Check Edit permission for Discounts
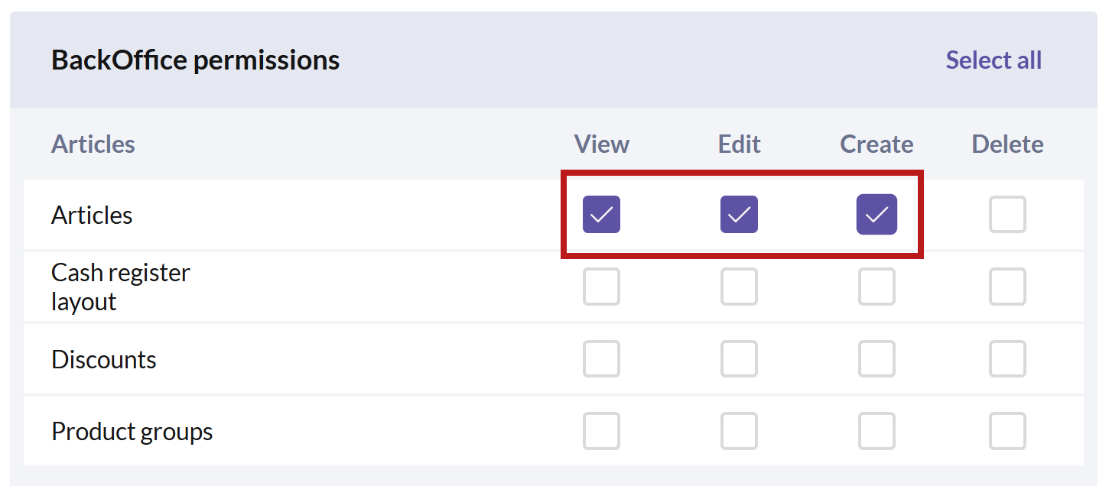Image resolution: width=1109 pixels, height=486 pixels. [x=739, y=359]
